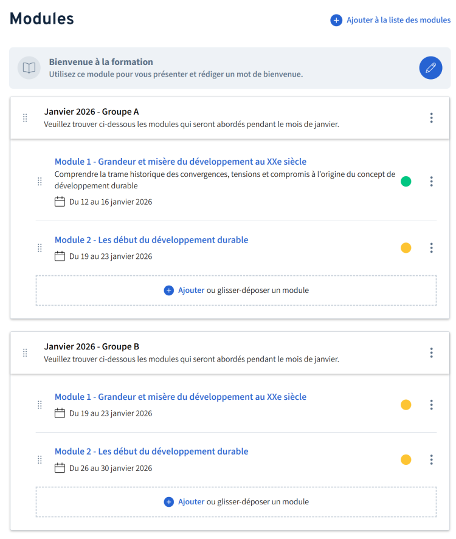This screenshot has height=539, width=456.
Task: Toggle yellow status dot of Groupe B Module 1
Action: pos(406,405)
